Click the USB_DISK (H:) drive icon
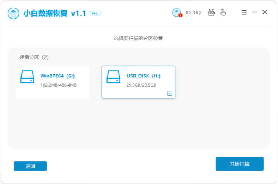278x186 pixels. tap(114, 77)
